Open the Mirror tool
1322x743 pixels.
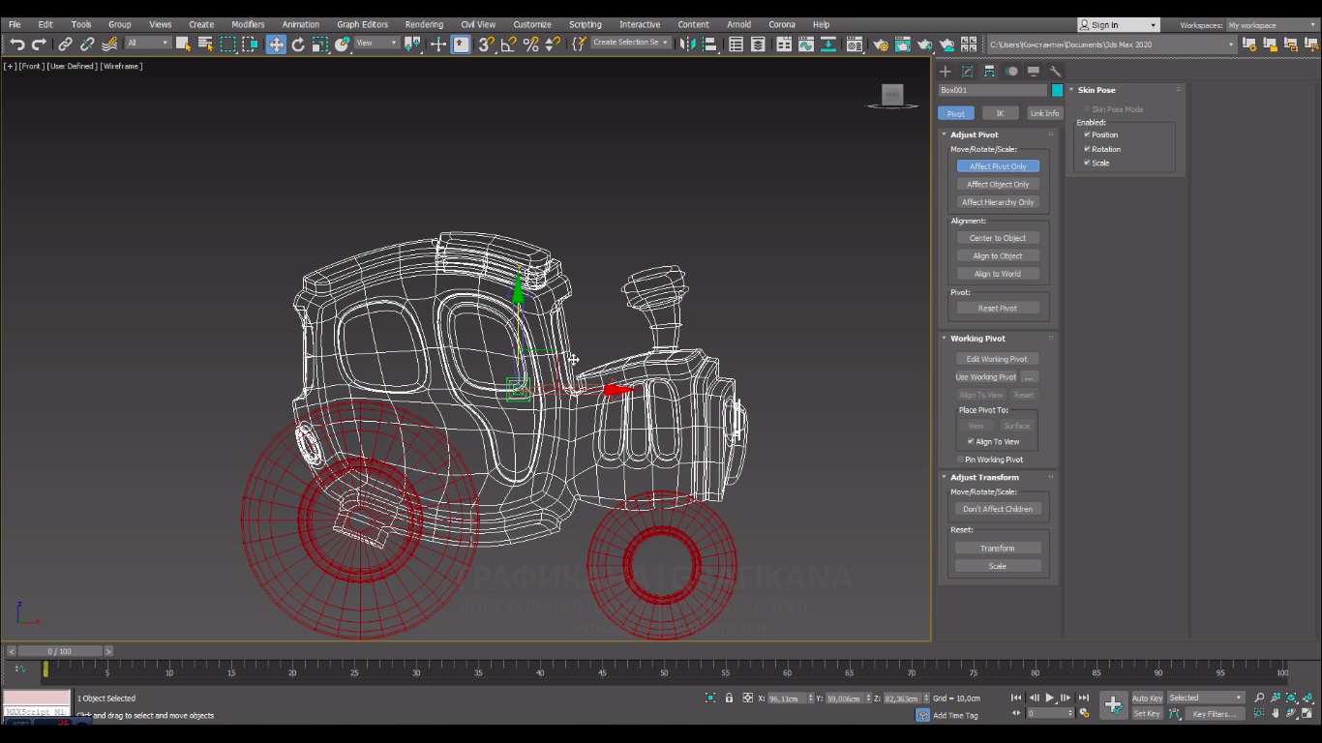point(688,45)
